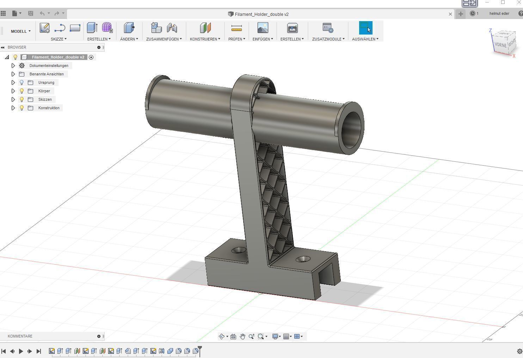Click the Orbit tool in navigation bar
Image resolution: width=523 pixels, height=358 pixels.
point(222,337)
